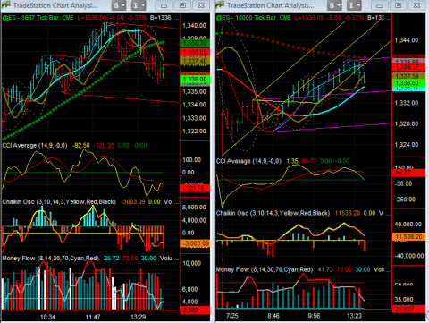Click the 13:29 time axis label

coord(138,317)
